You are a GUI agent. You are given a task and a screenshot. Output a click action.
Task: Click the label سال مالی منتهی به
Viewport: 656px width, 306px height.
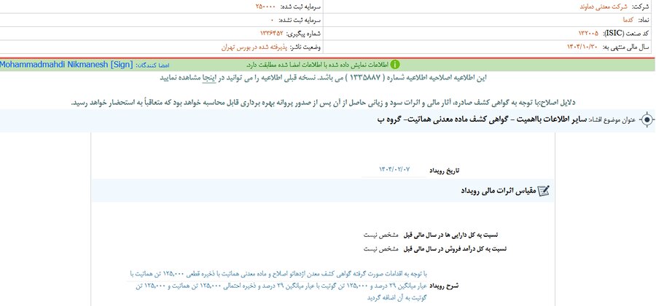625,47
